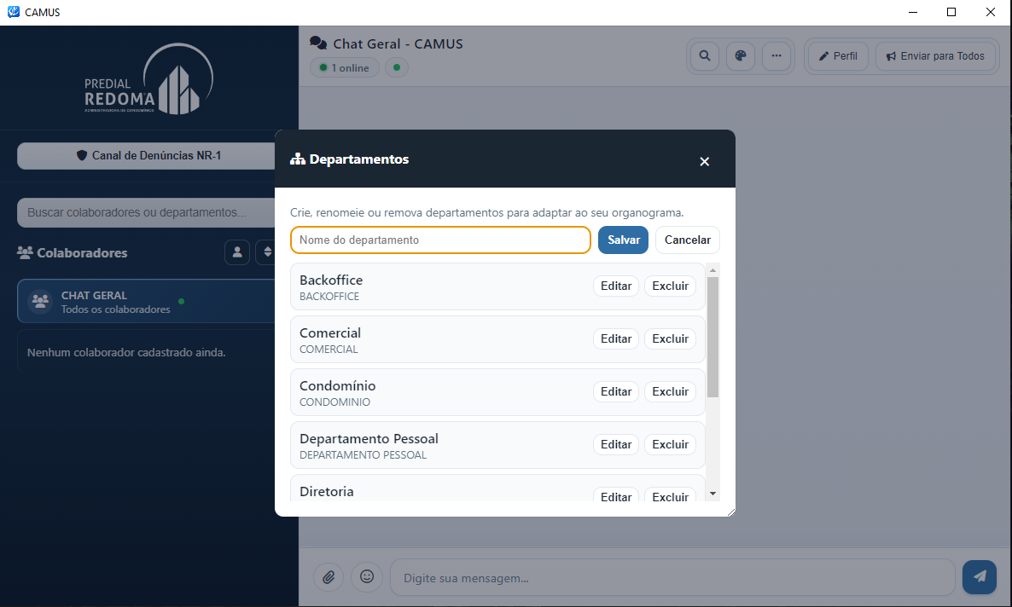The height and width of the screenshot is (607, 1012).
Task: Open the chat search magnifier icon
Action: 705,56
